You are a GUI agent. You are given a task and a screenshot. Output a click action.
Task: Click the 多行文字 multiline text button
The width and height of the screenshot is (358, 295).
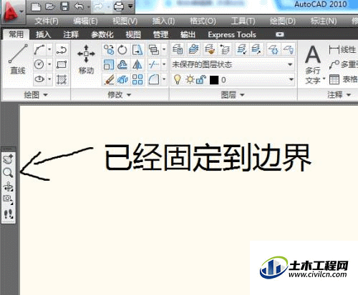[313, 64]
